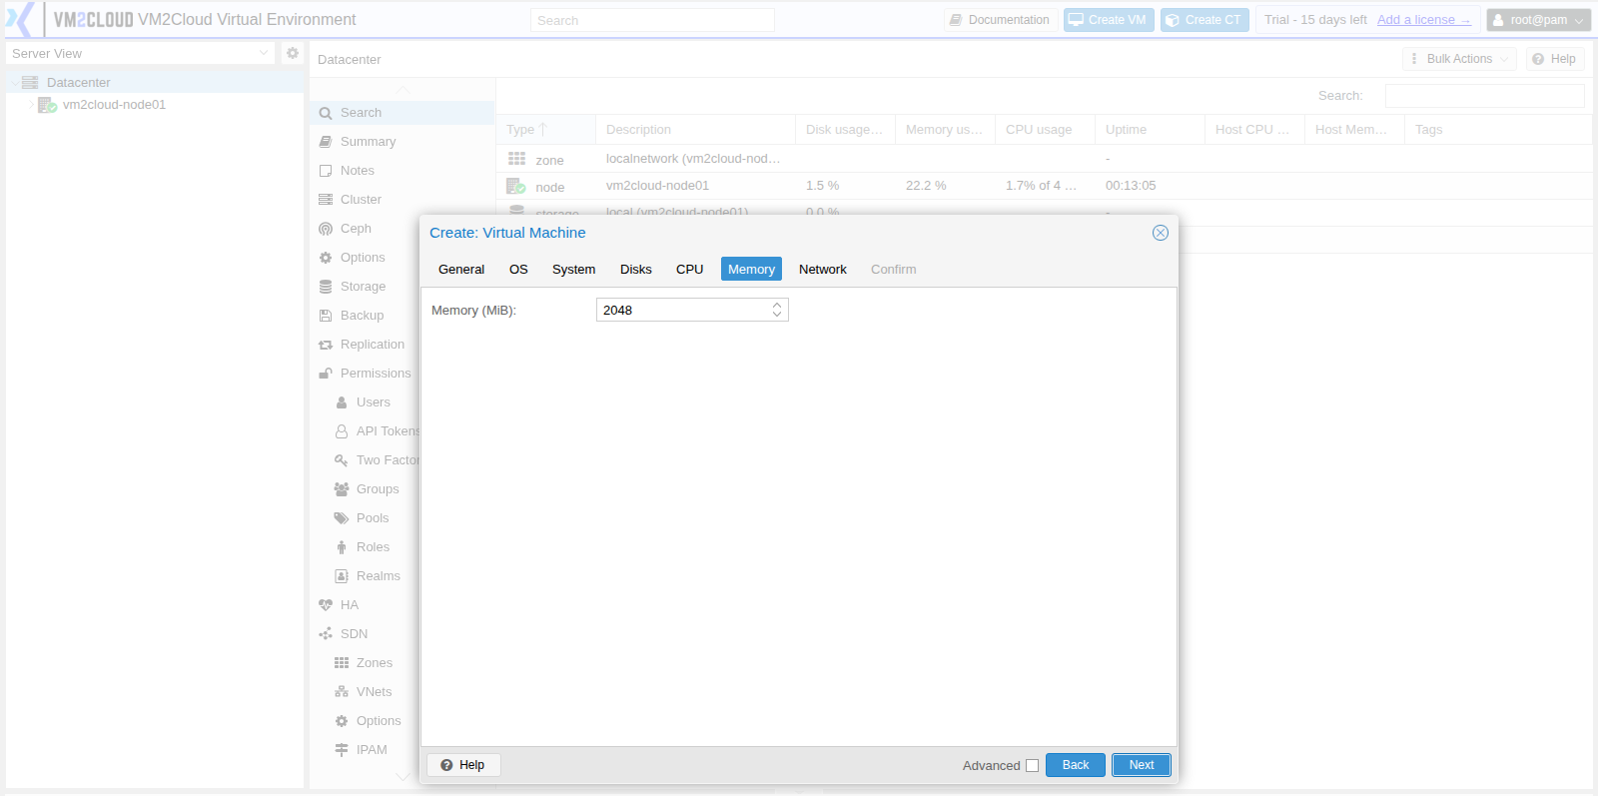Click the Replication arrows icon
The width and height of the screenshot is (1598, 796).
(x=326, y=345)
